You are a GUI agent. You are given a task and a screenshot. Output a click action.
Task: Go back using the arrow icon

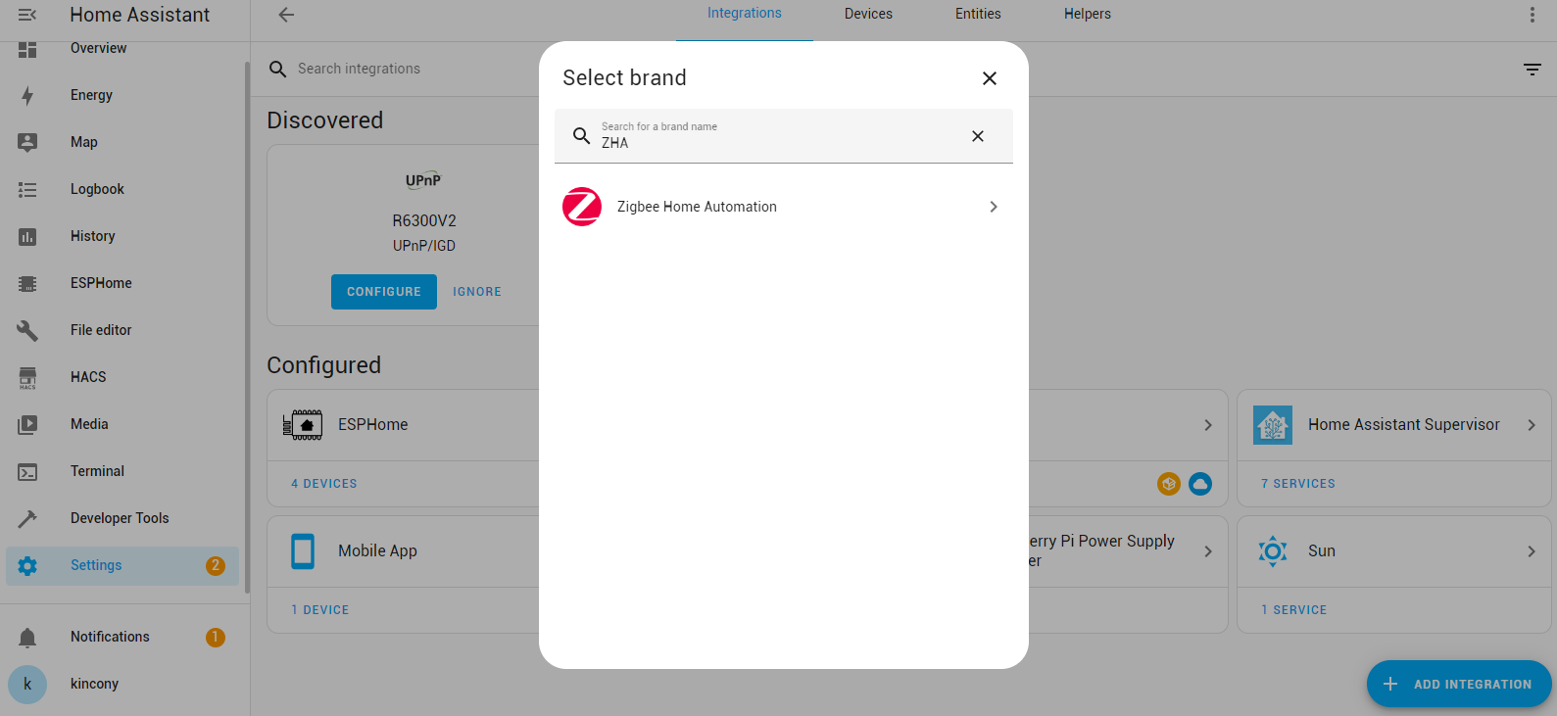(x=286, y=15)
